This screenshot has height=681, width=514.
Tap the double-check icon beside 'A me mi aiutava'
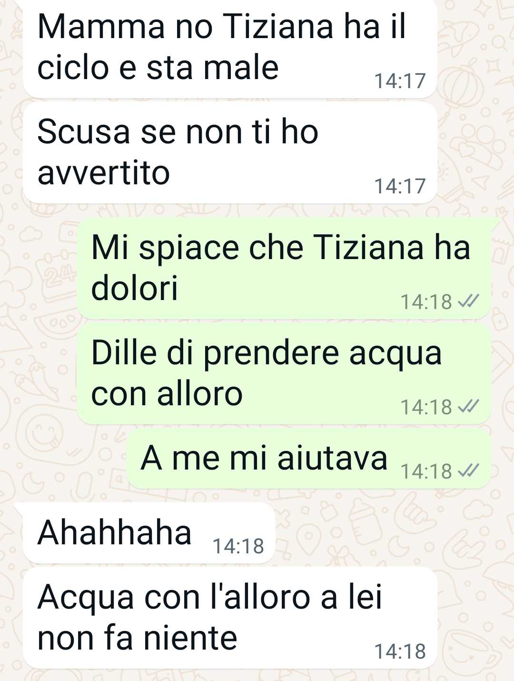pos(468,471)
